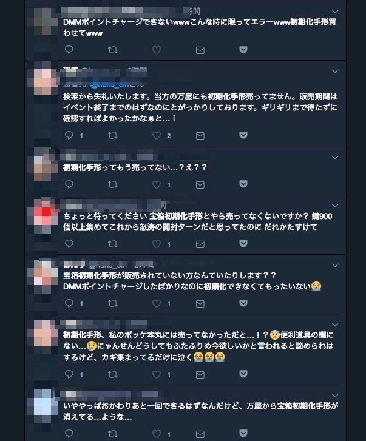Screen dimensions: 366x441
Task: Expand options on the いややっぱおかわり tweet
Action: pos(335,396)
